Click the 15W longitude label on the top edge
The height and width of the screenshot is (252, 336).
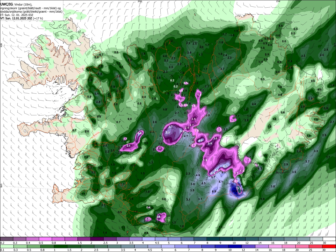(278, 1)
